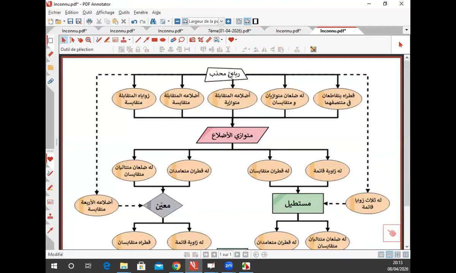
Task: Select the Pen freehand tool
Action: [x=99, y=40]
